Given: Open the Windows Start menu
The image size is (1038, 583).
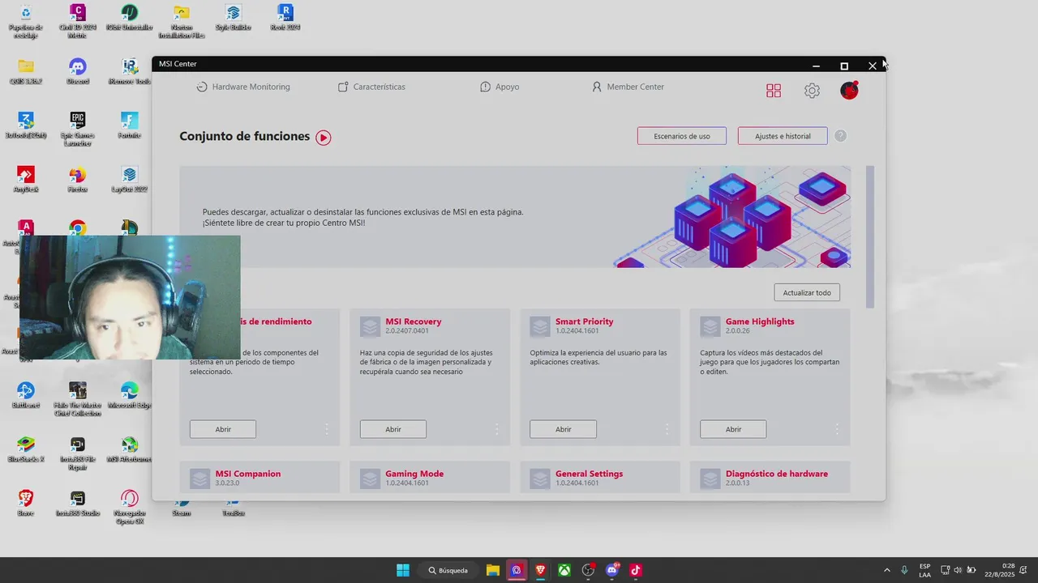Looking at the screenshot, I should [403, 570].
